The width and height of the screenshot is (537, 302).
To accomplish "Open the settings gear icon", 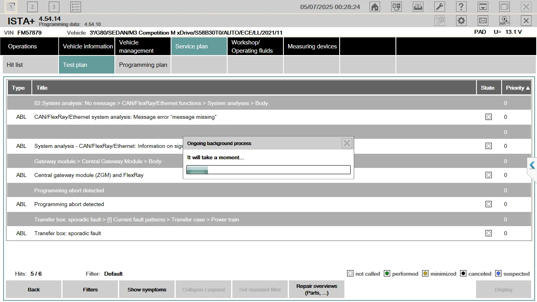I will [461, 21].
